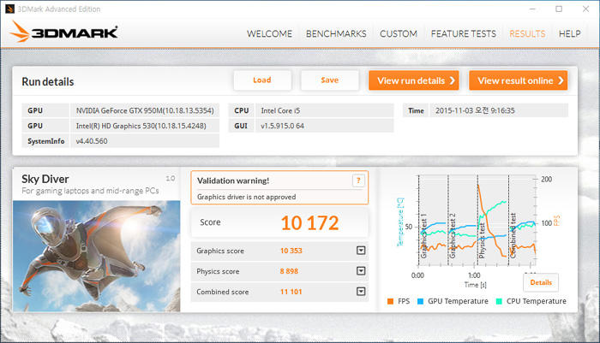Click the Sky Diver benchmark thumbnail image
The width and height of the screenshot is (600, 343).
pos(96,256)
